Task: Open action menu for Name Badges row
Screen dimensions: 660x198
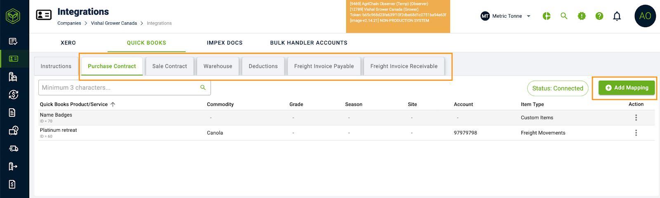Action: coord(636,118)
